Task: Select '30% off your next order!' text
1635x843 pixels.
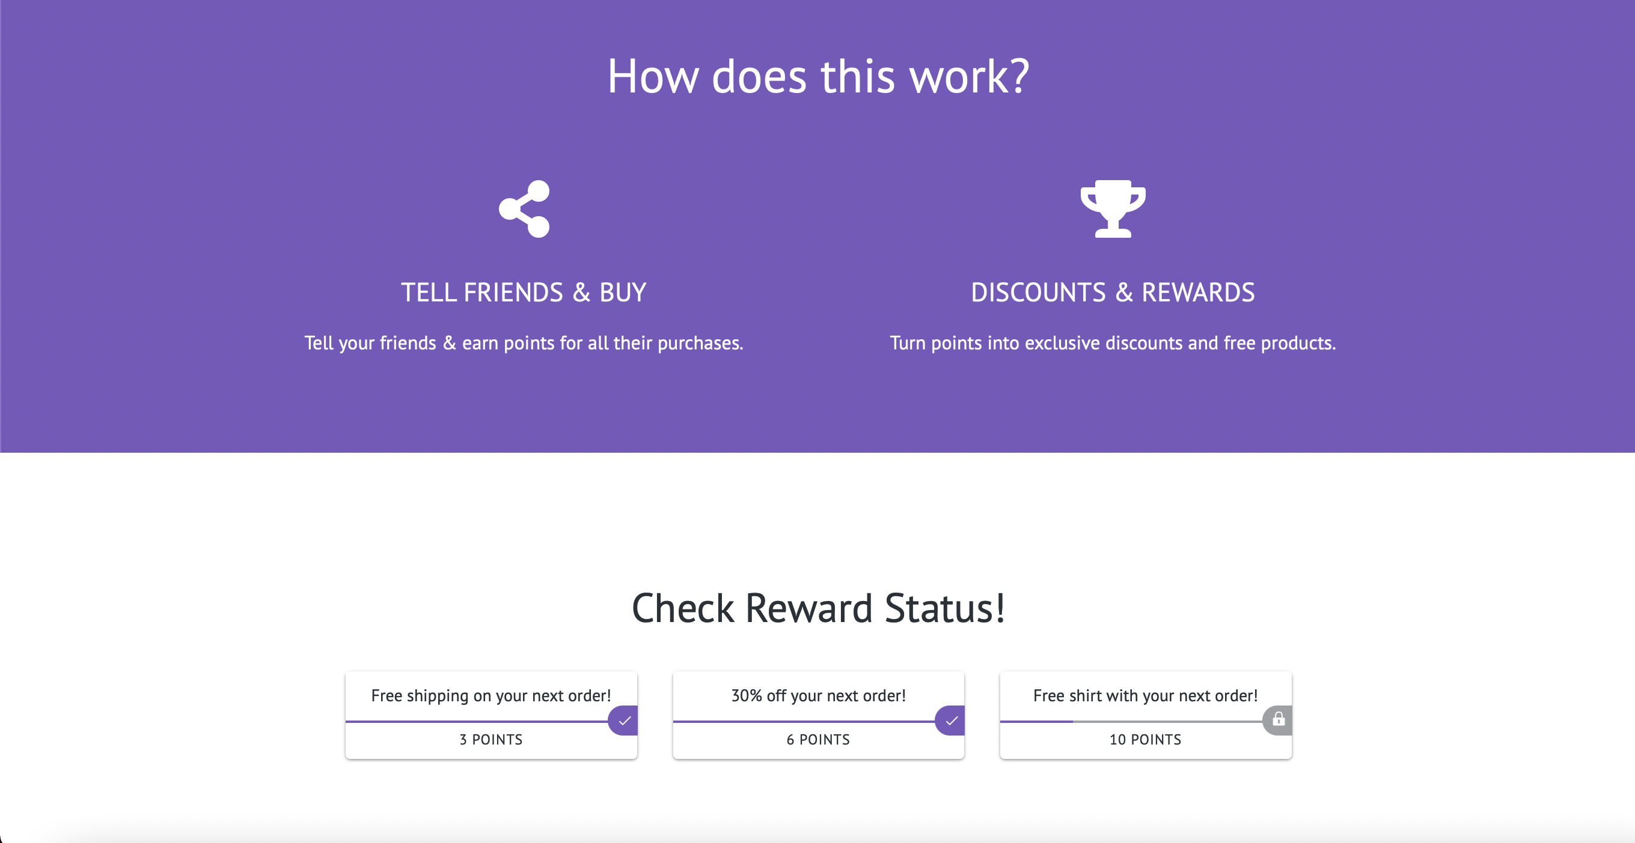Action: click(818, 695)
